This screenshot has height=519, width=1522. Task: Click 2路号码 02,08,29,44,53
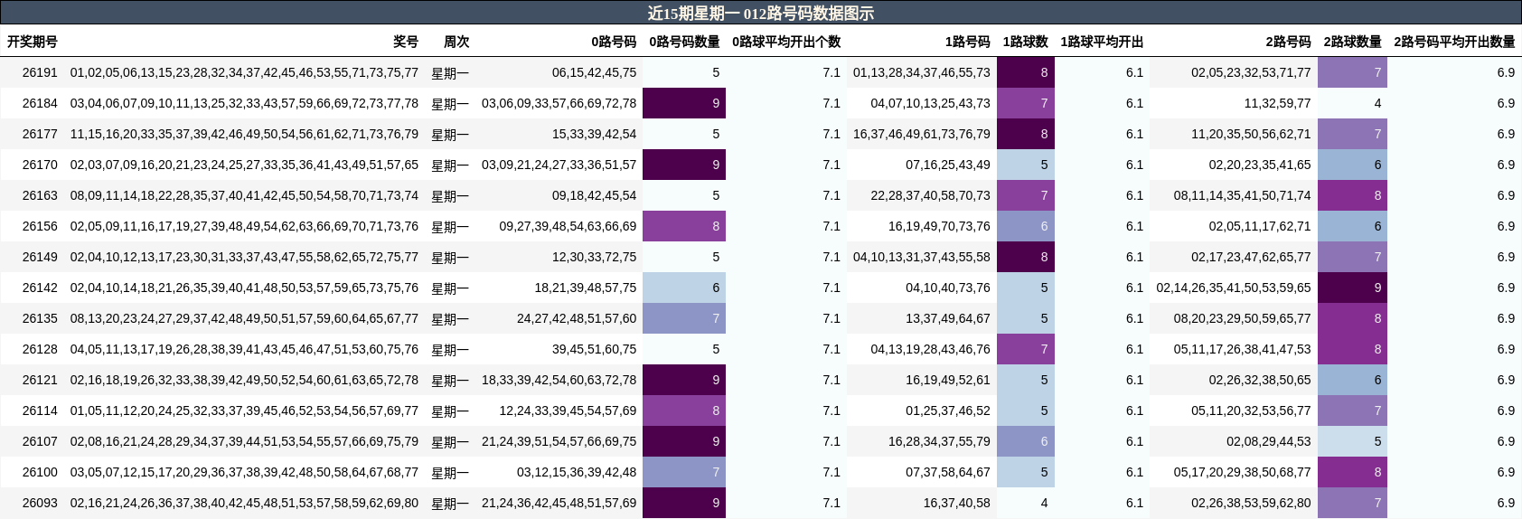point(1269,441)
